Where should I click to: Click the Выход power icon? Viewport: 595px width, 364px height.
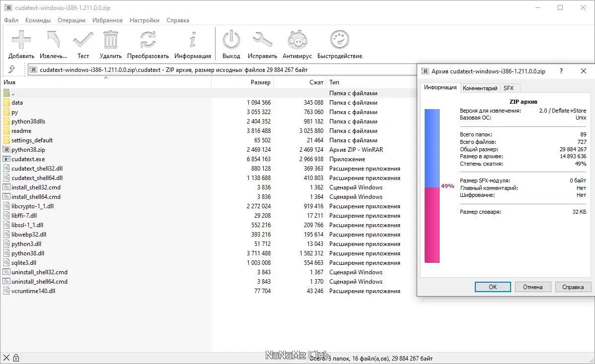tap(231, 40)
